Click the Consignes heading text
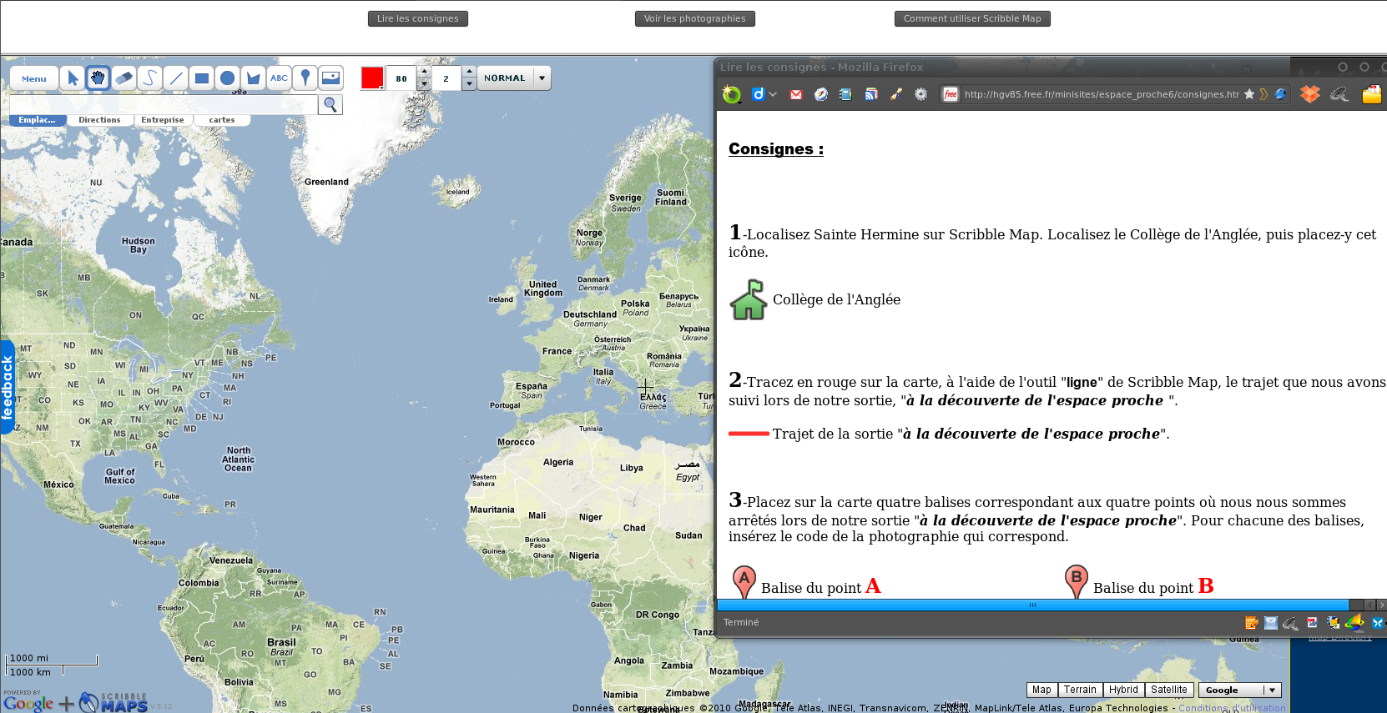Image resolution: width=1387 pixels, height=713 pixels. 775,149
